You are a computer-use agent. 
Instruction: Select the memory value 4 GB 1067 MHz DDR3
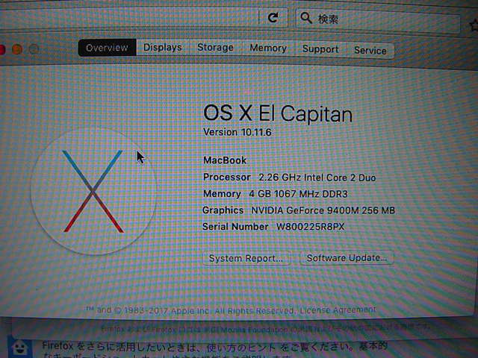[298, 194]
